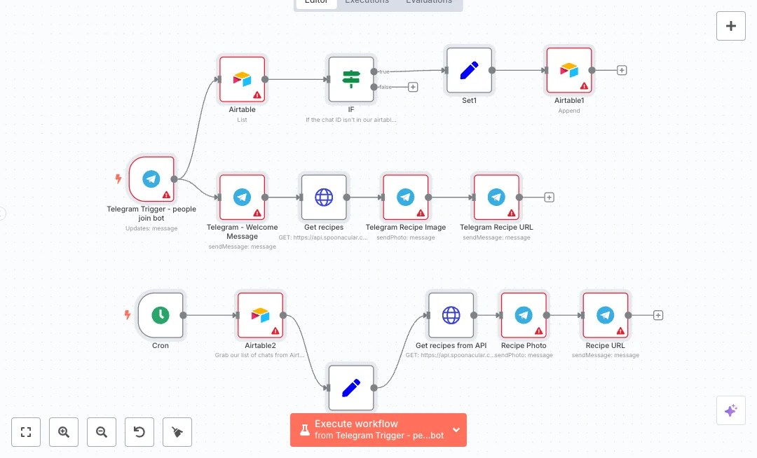Viewport: 757px width, 458px height.
Task: Select the IF node
Action: (x=351, y=79)
